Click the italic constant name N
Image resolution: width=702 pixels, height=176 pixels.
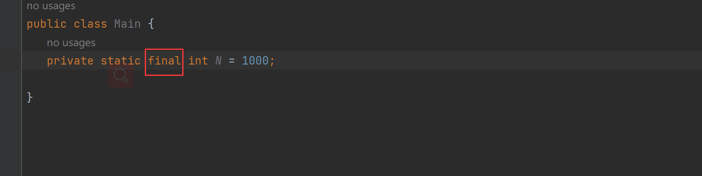[218, 61]
